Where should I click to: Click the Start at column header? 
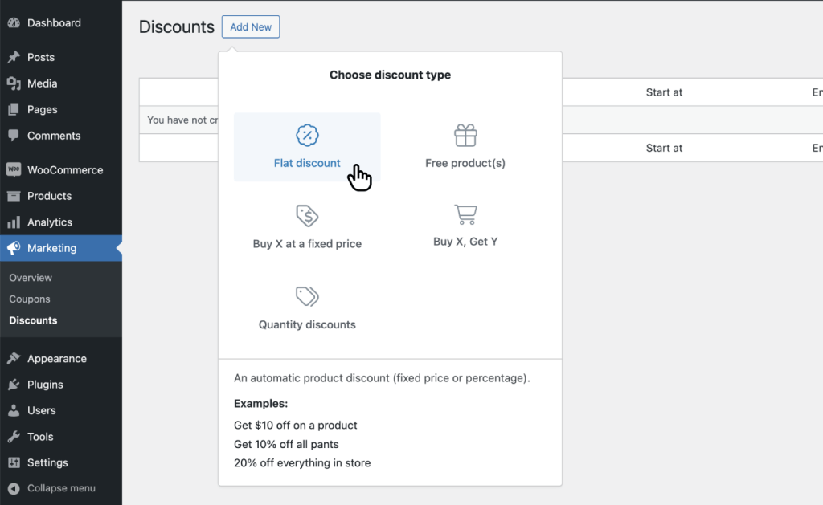tap(665, 92)
